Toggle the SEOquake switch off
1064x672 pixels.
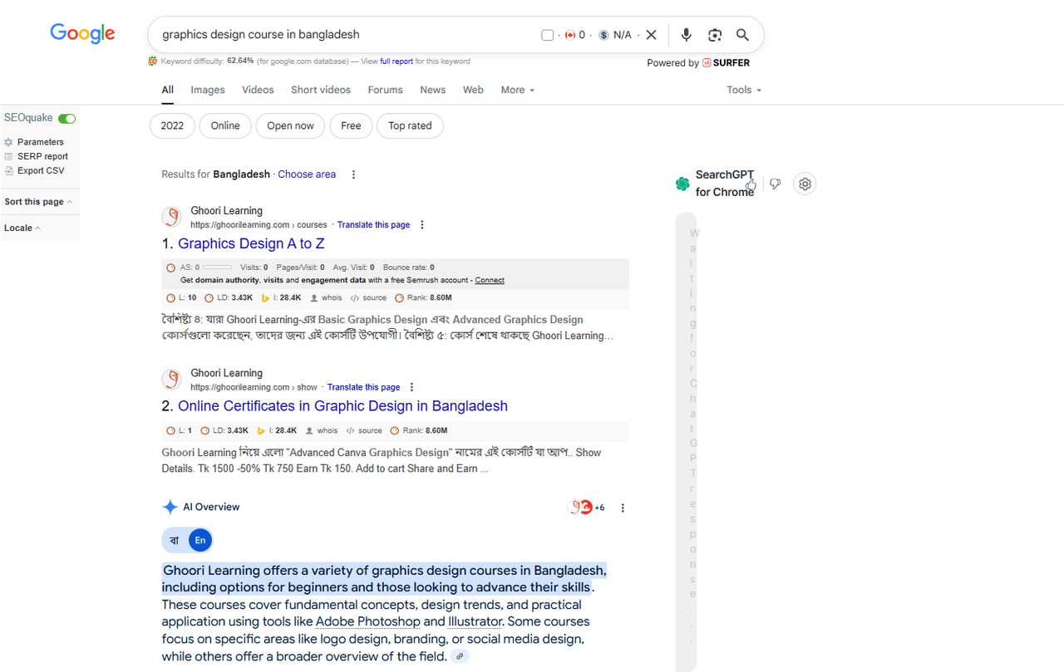click(x=67, y=119)
